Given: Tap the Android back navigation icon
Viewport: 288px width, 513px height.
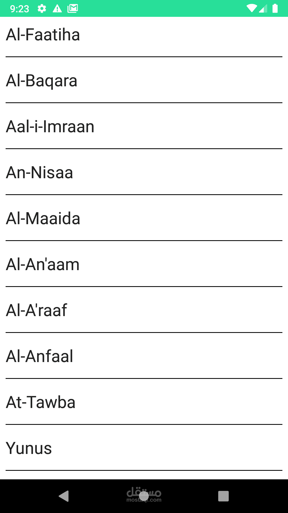Looking at the screenshot, I should (64, 496).
